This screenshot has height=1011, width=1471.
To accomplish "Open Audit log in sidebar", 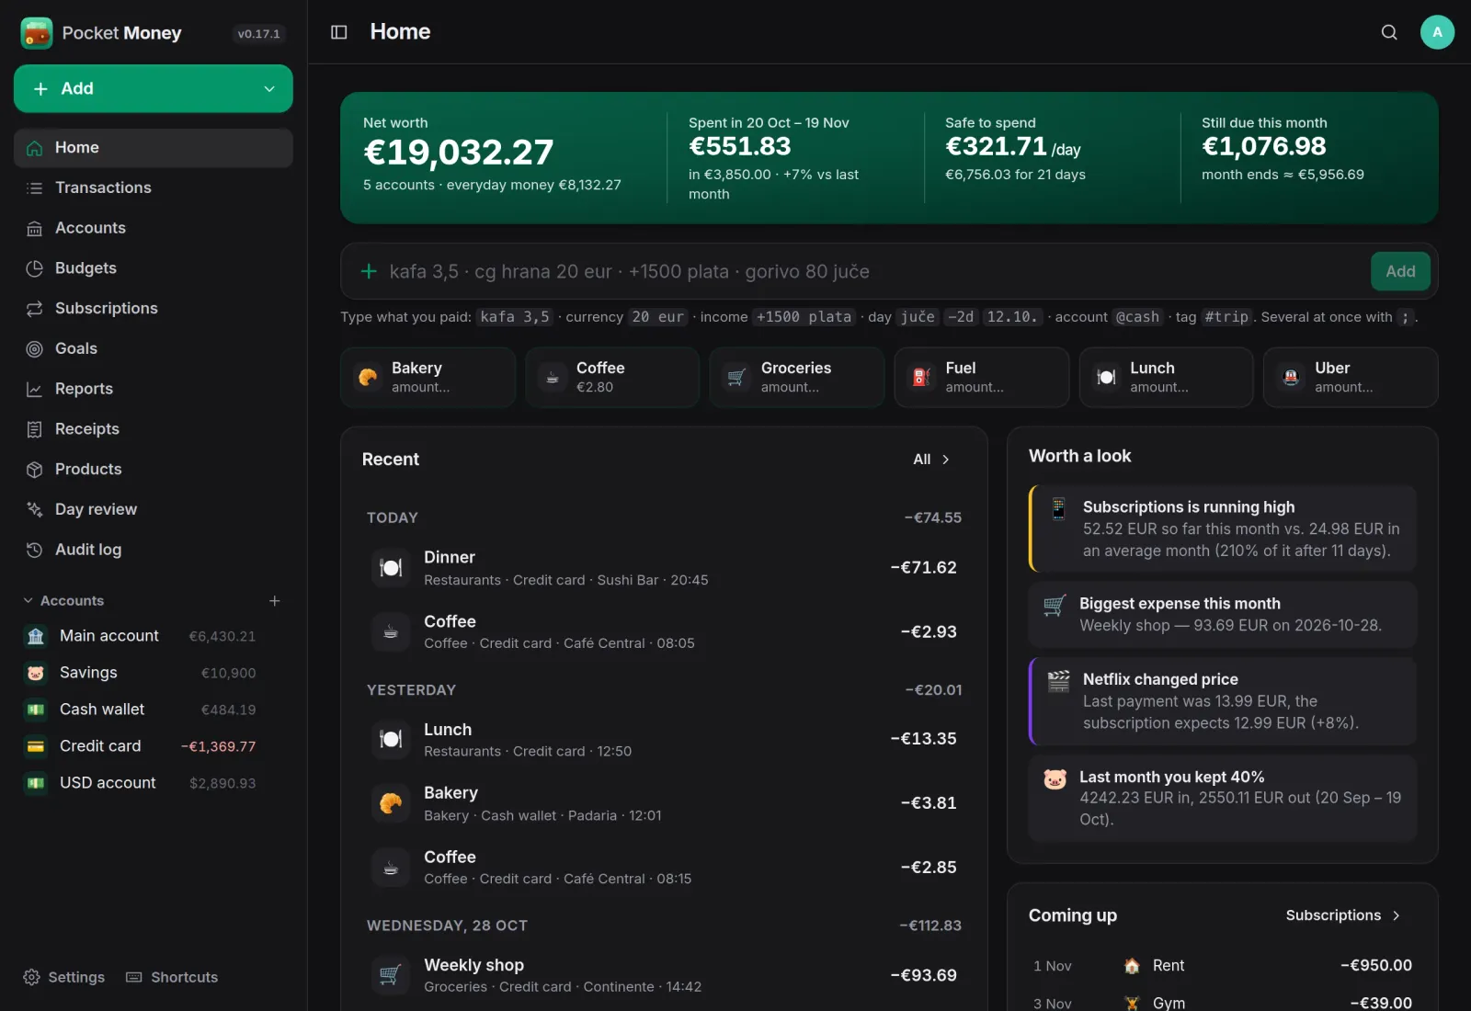I will [154, 550].
